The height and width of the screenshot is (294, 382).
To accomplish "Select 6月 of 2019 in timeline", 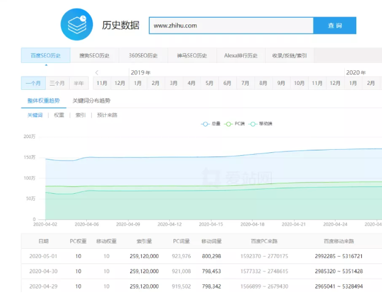I will [x=227, y=83].
